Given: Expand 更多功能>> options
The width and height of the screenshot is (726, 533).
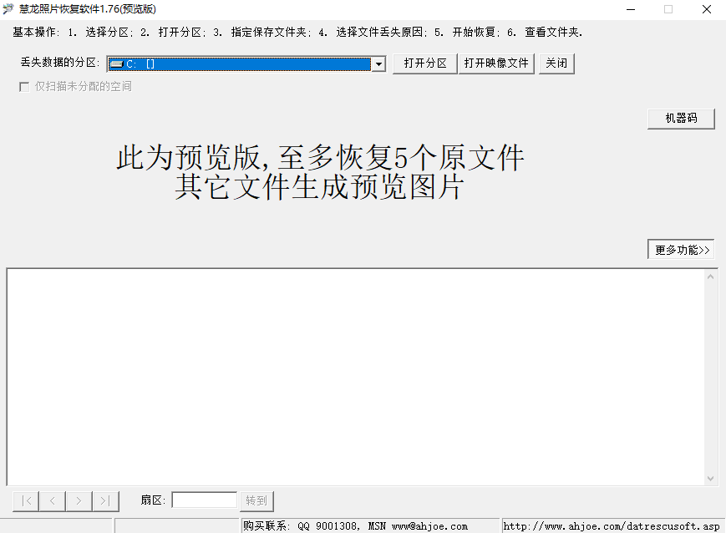Looking at the screenshot, I should pyautogui.click(x=681, y=250).
